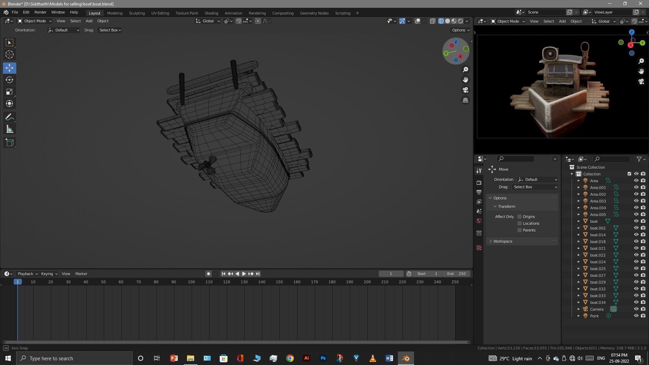
Task: Select the Measure tool
Action: 9,129
